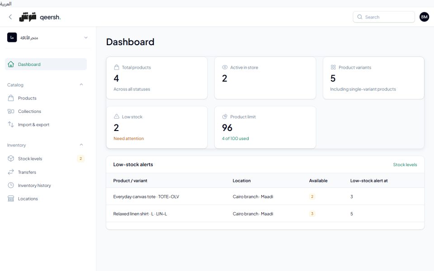Open Dashboard in the sidebar
The image size is (434, 271).
tap(46, 64)
